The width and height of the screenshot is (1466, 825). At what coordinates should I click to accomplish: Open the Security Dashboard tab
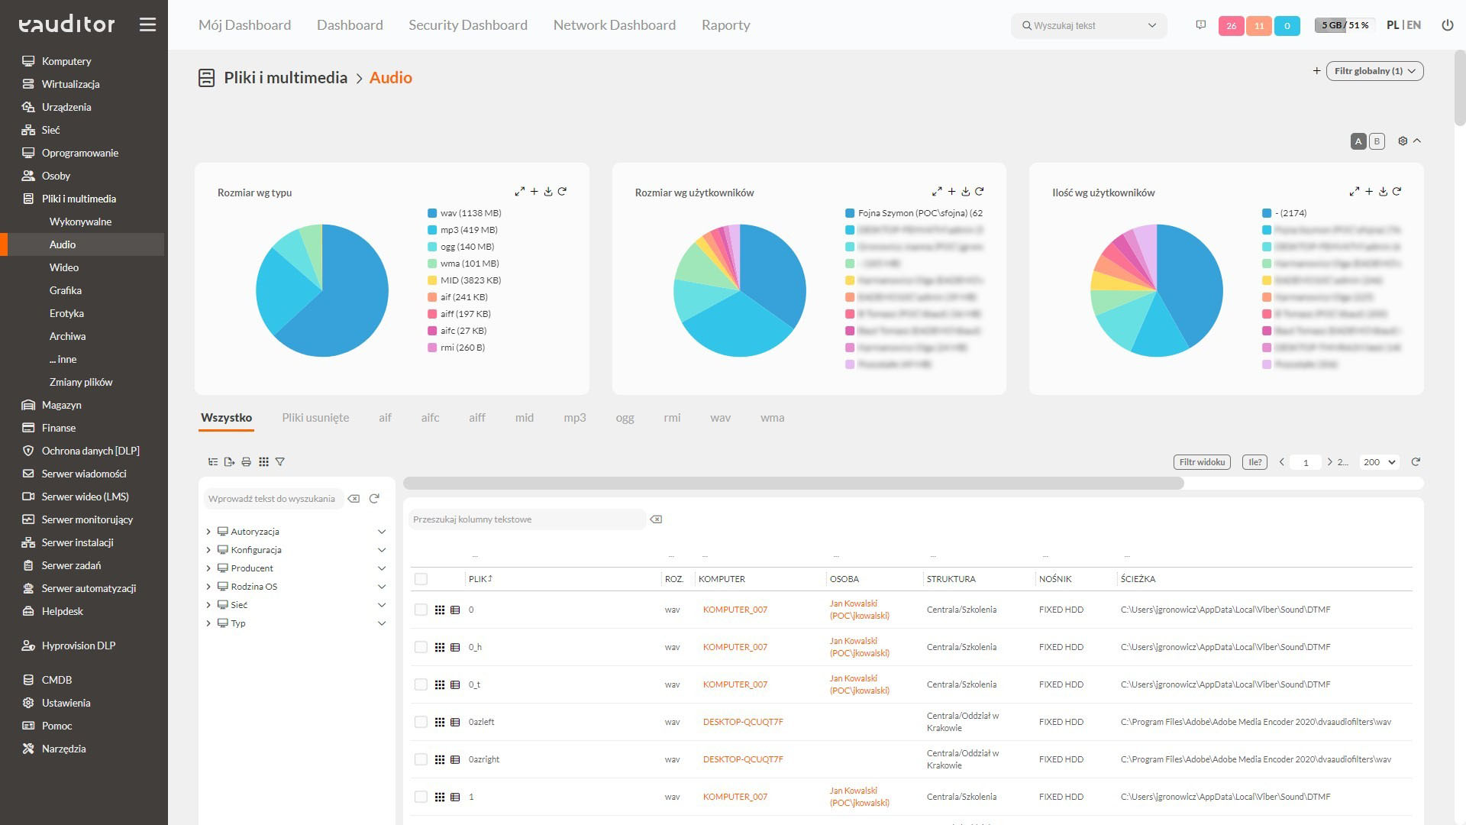coord(468,25)
